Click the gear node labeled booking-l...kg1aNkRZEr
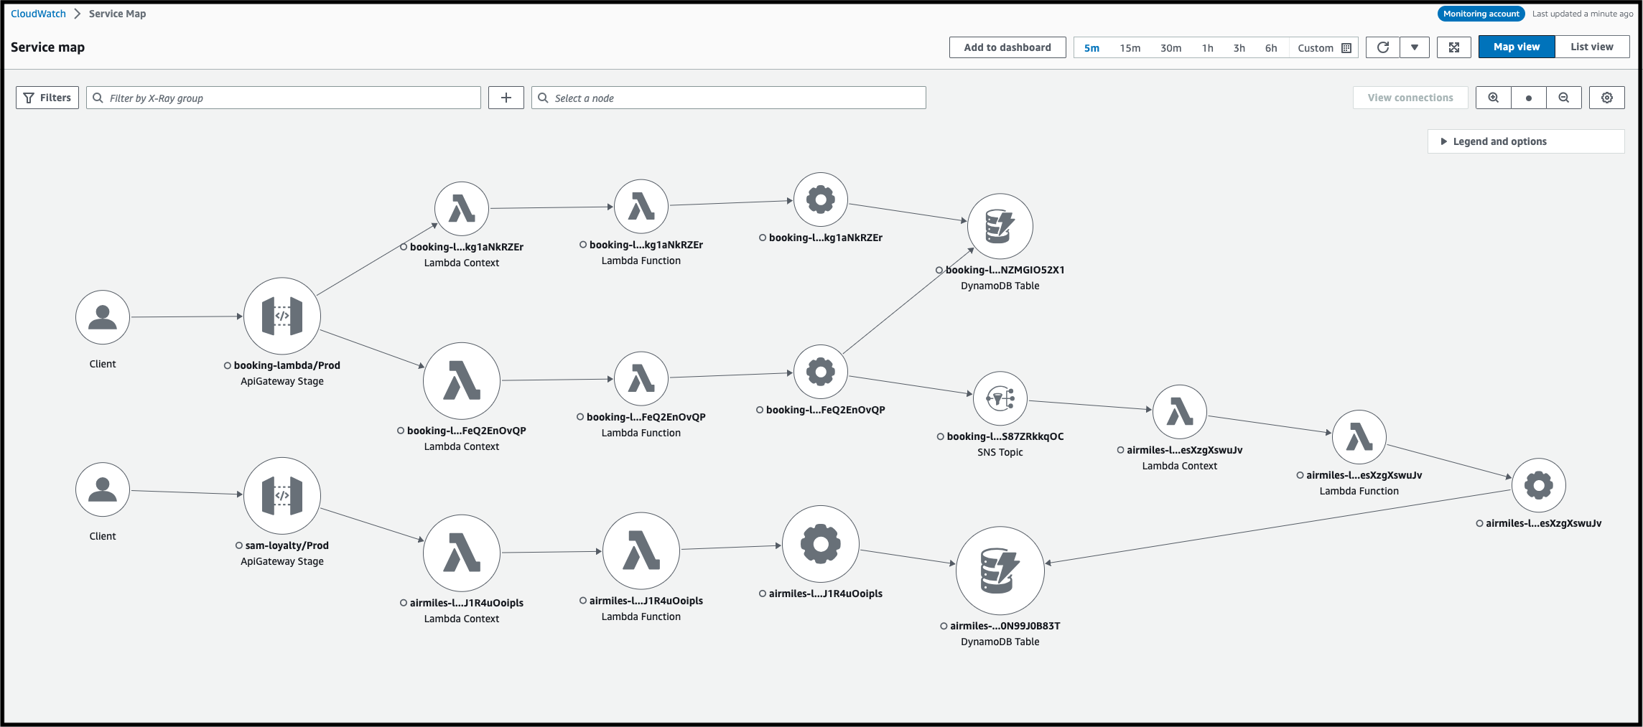 (x=821, y=200)
